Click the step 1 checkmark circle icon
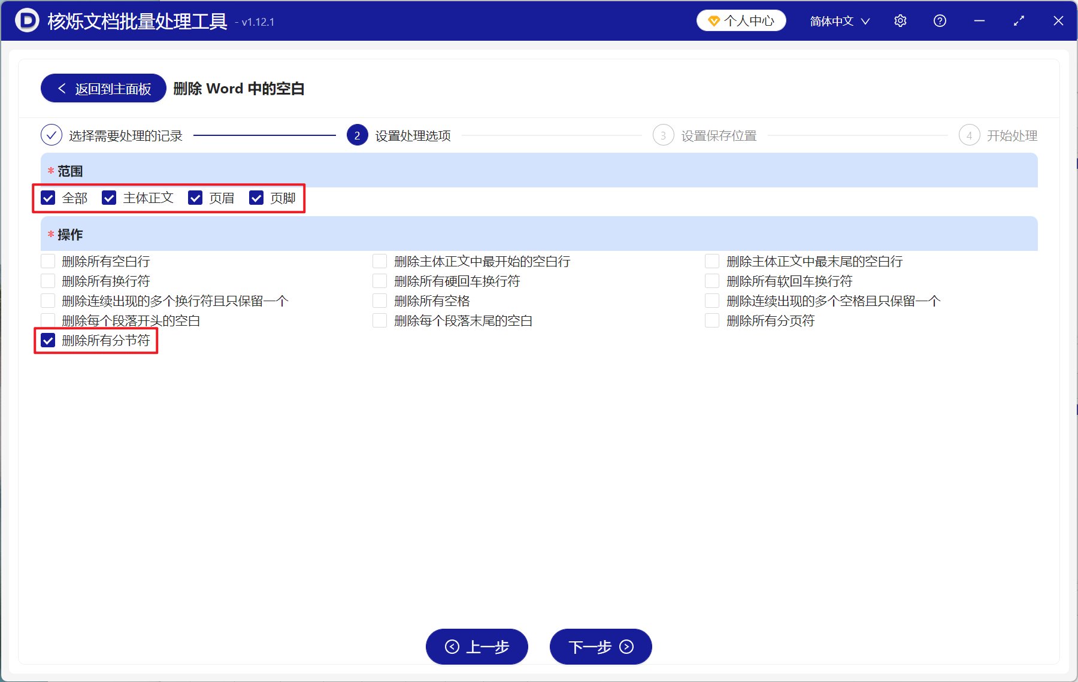Viewport: 1078px width, 682px height. pyautogui.click(x=51, y=135)
